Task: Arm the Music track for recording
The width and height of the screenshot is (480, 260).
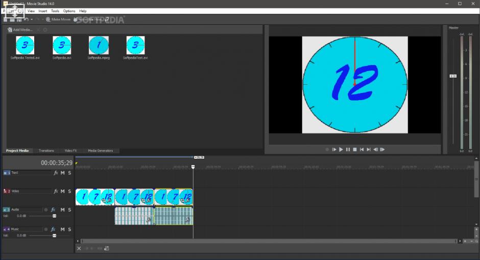Action: 46,229
